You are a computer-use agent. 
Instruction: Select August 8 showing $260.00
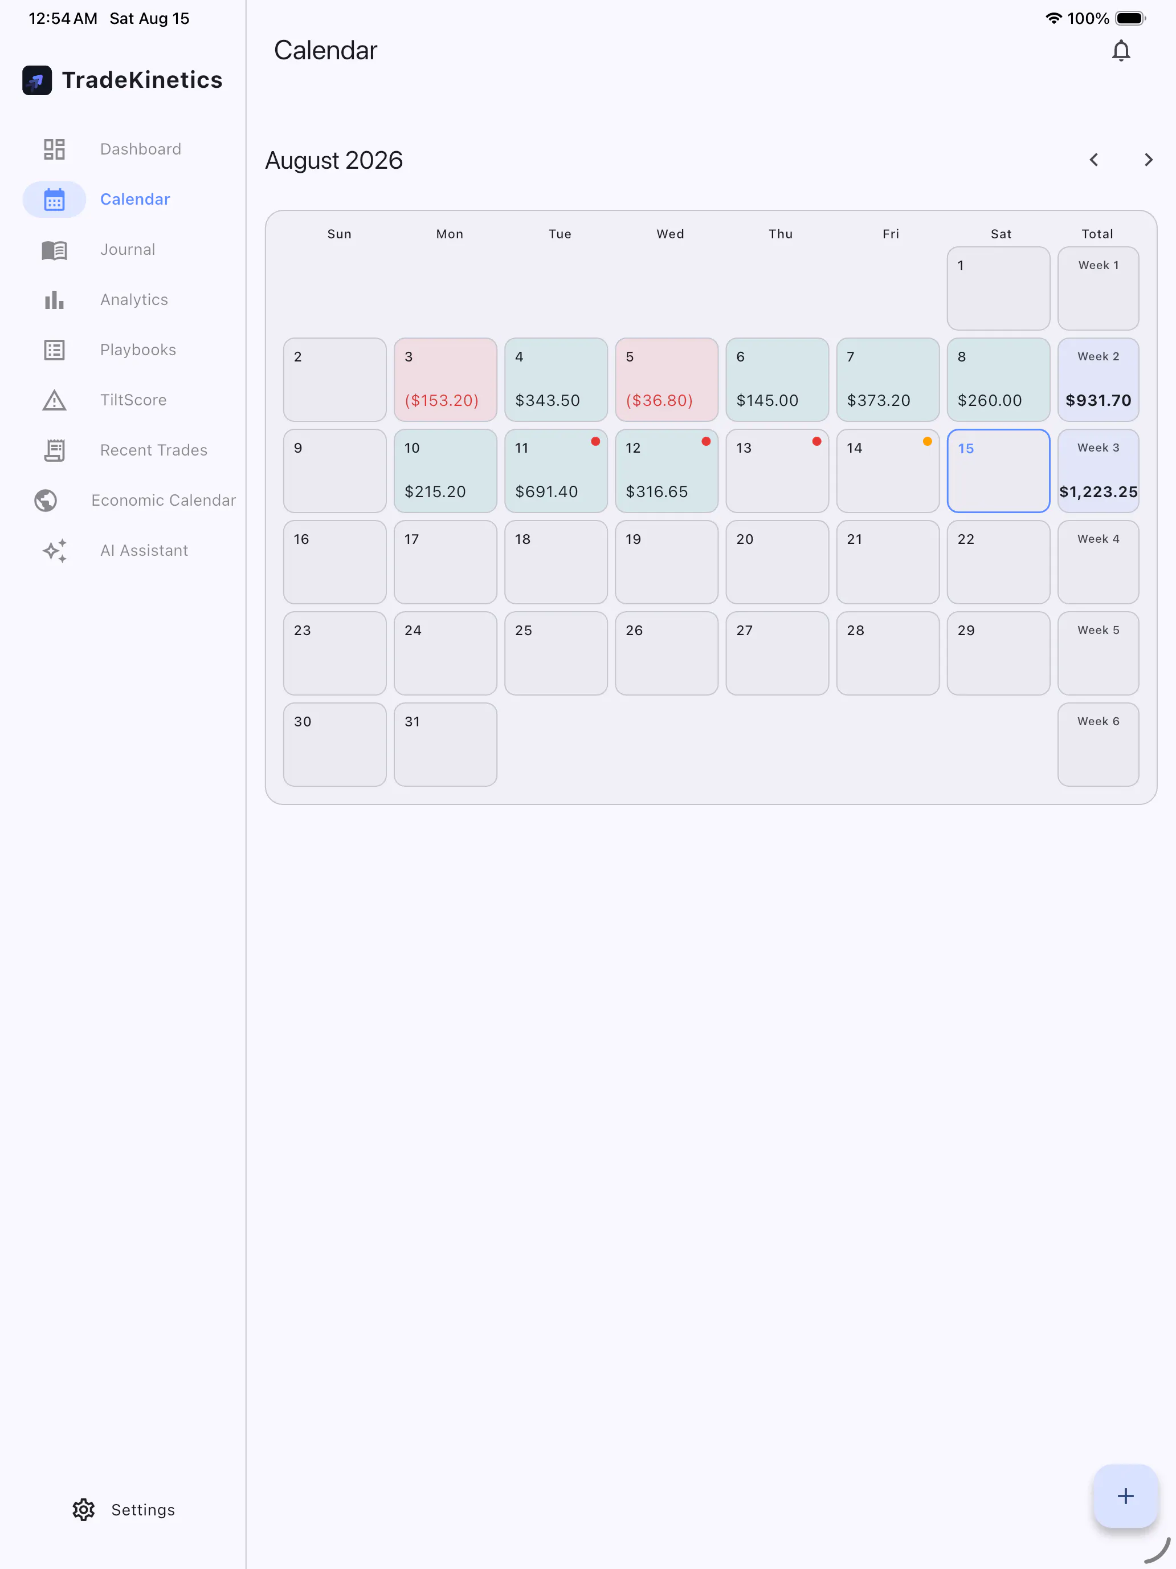(x=998, y=380)
